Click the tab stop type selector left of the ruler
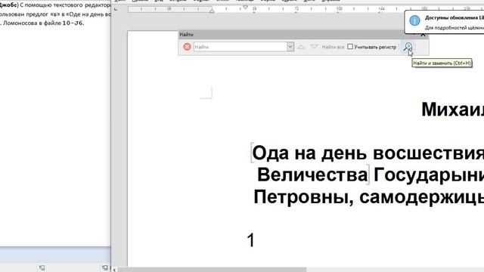Image resolution: width=484 pixels, height=272 pixels. [x=116, y=9]
